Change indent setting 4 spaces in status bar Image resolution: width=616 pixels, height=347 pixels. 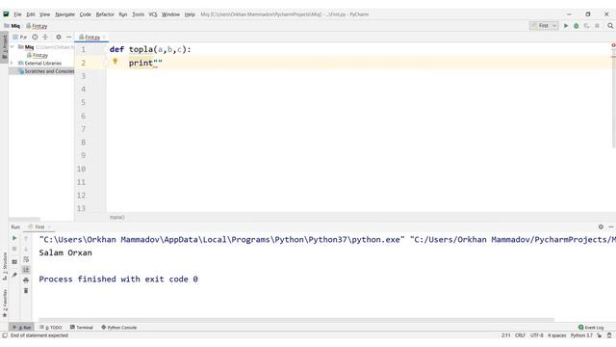(556, 335)
